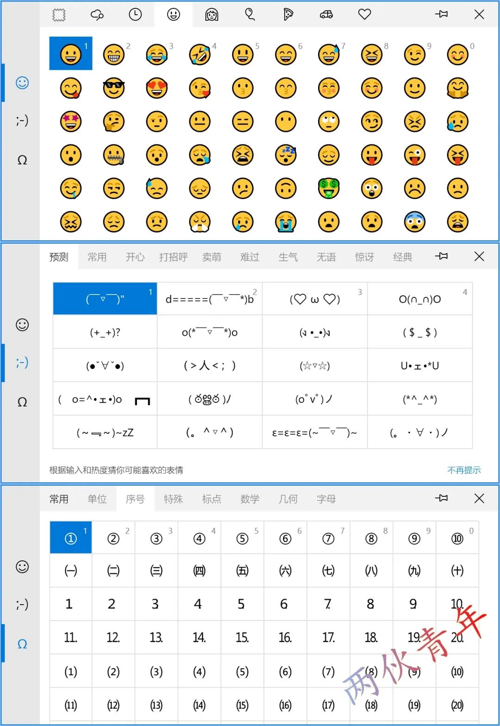Image resolution: width=500 pixels, height=726 pixels.
Task: Select the tears of joy emoji
Action: click(157, 55)
